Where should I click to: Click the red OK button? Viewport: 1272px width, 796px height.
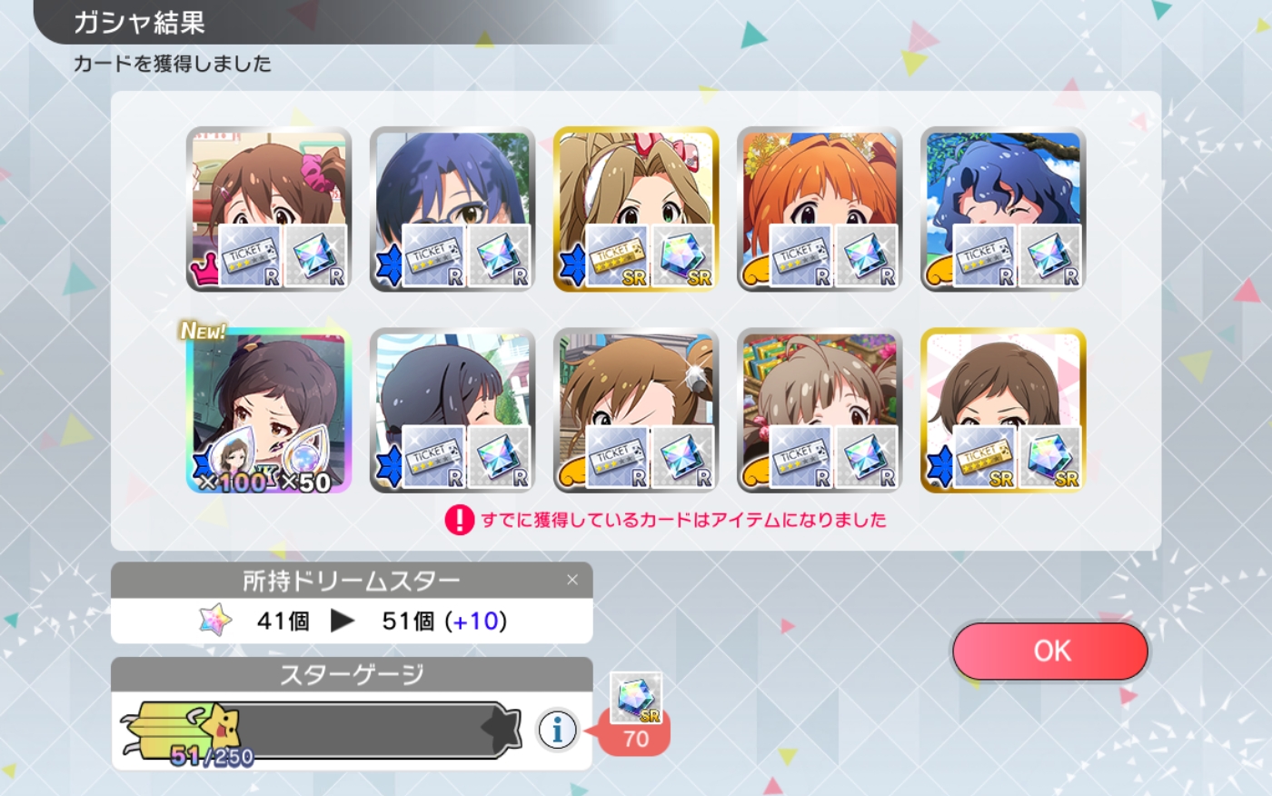1050,651
